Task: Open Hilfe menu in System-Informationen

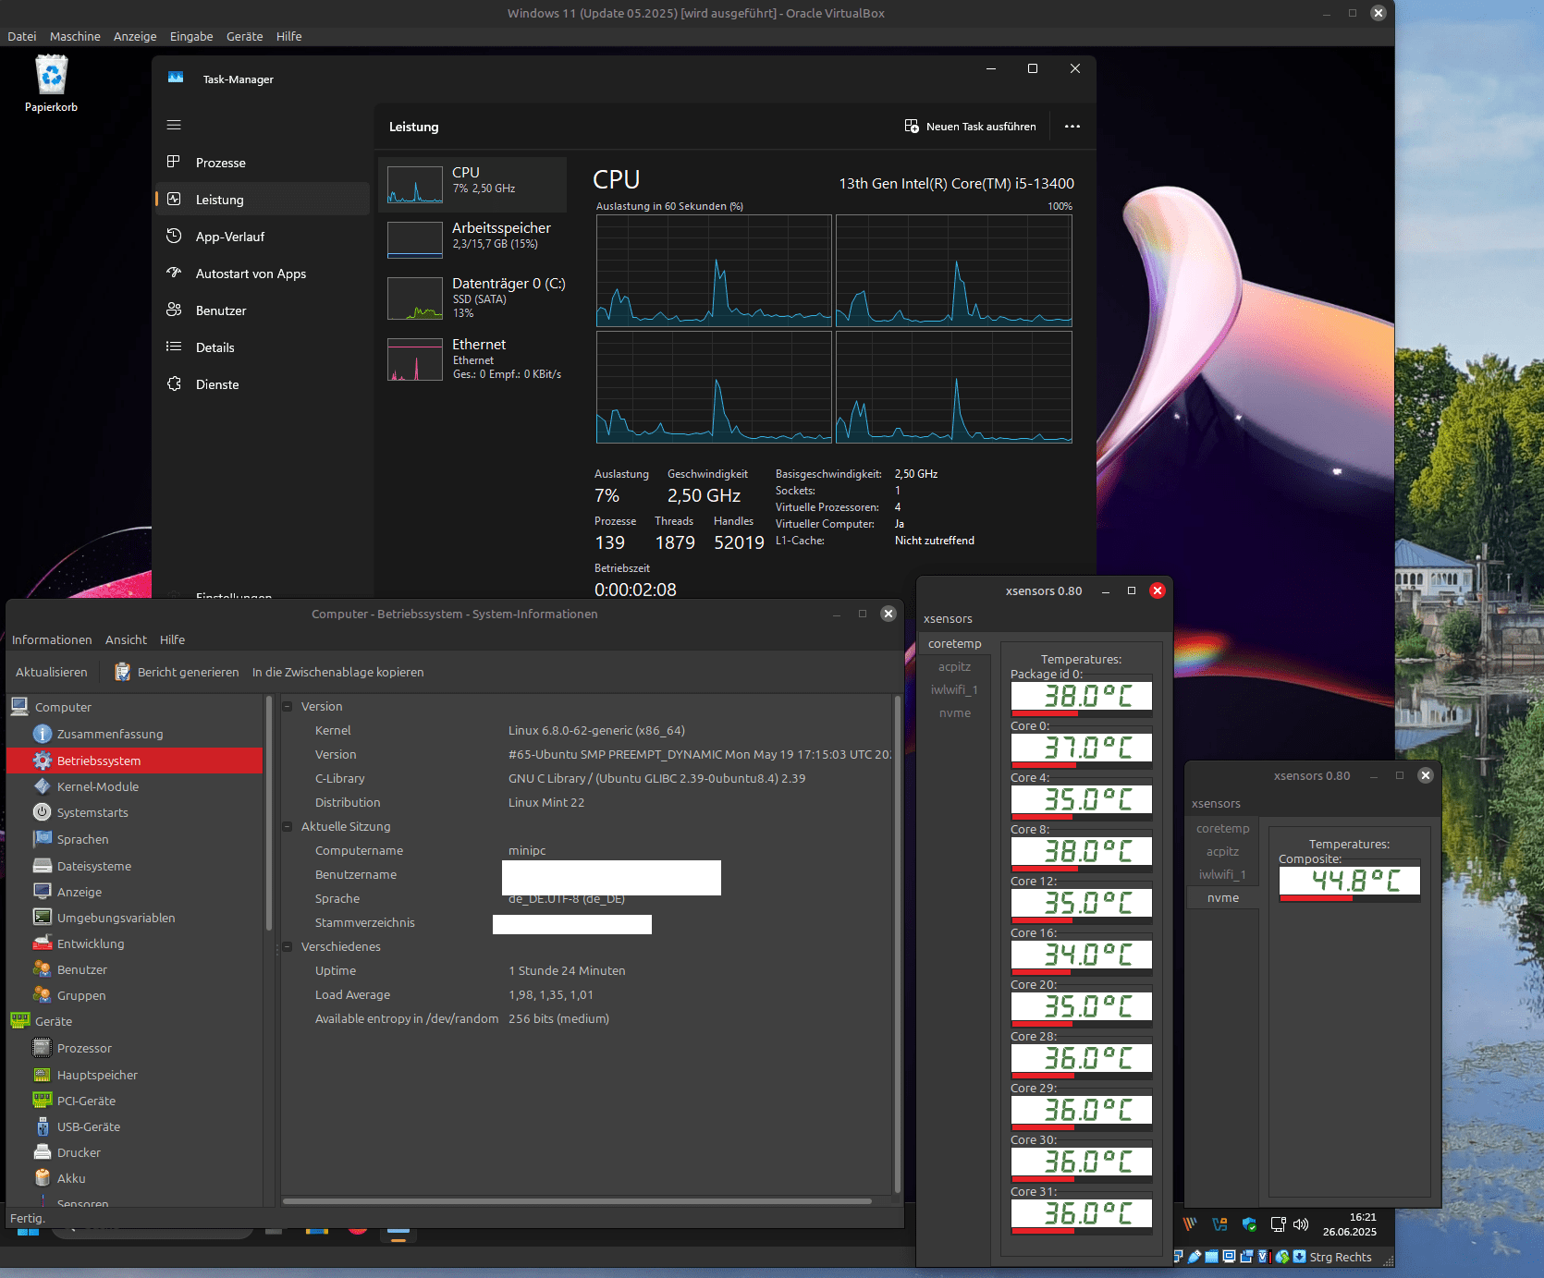Action: tap(172, 639)
